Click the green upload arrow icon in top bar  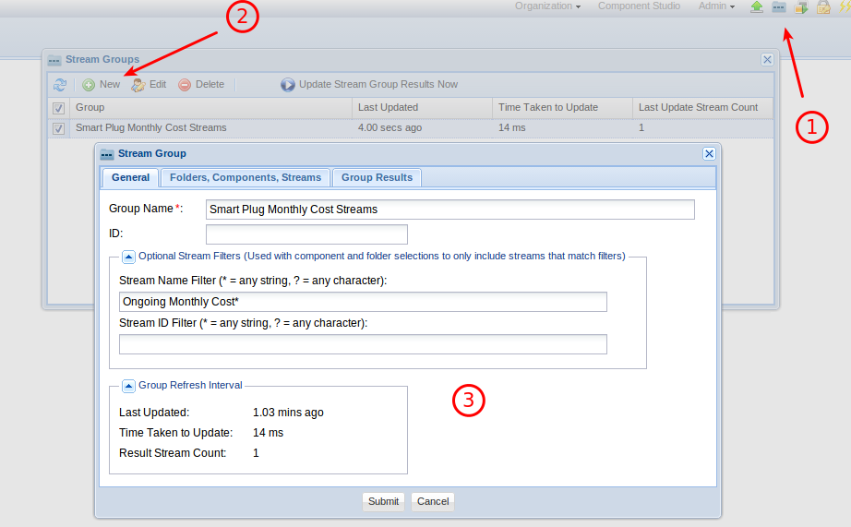(x=757, y=7)
